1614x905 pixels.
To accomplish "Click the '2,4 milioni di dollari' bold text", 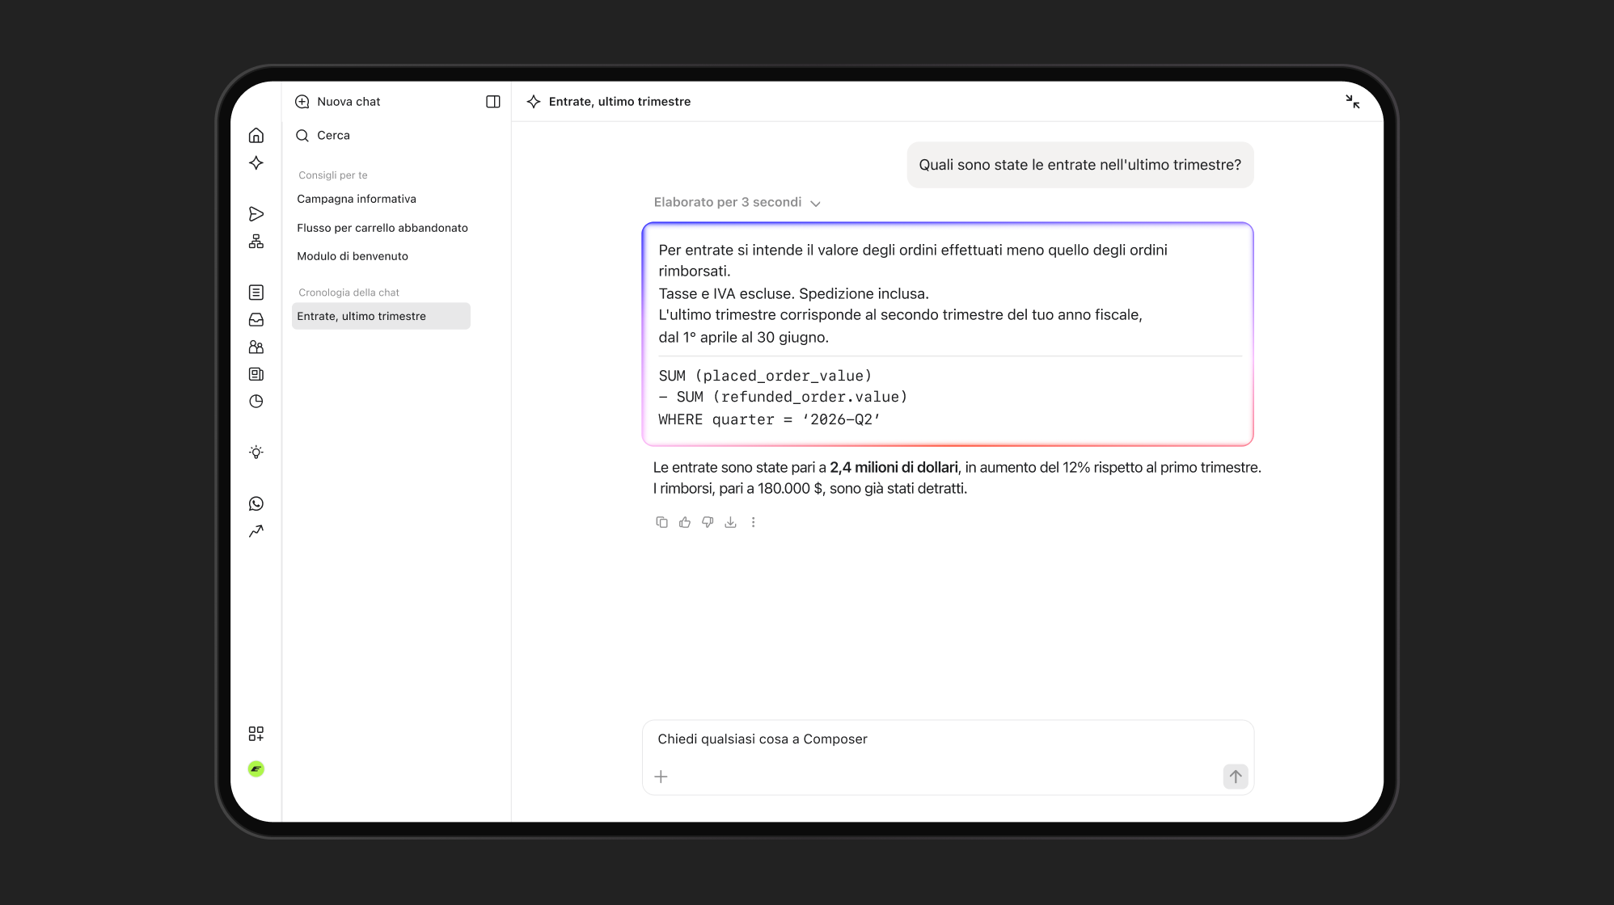I will pos(894,468).
